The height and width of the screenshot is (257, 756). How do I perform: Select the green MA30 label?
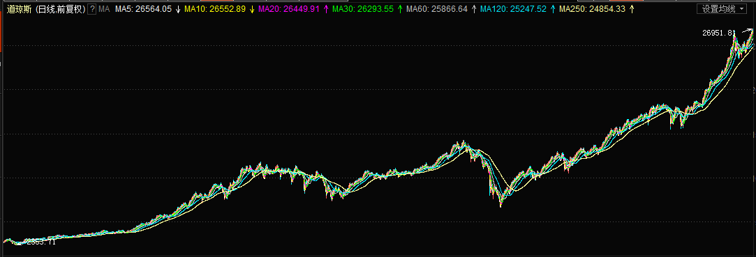point(363,8)
